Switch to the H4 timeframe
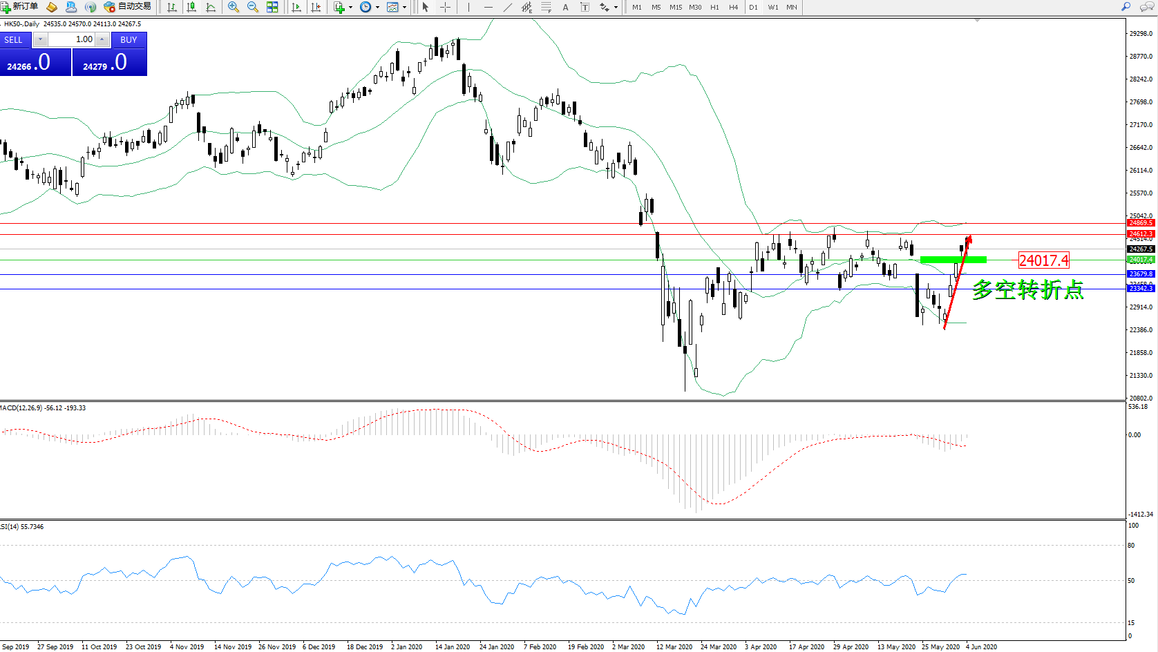The image size is (1158, 652). [x=734, y=7]
